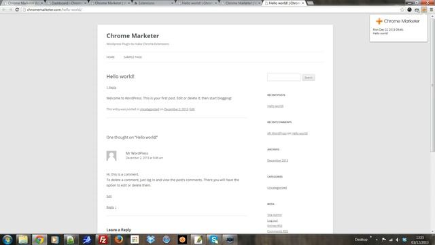
Task: Reload the page with the refresh icon
Action: pyautogui.click(x=17, y=10)
